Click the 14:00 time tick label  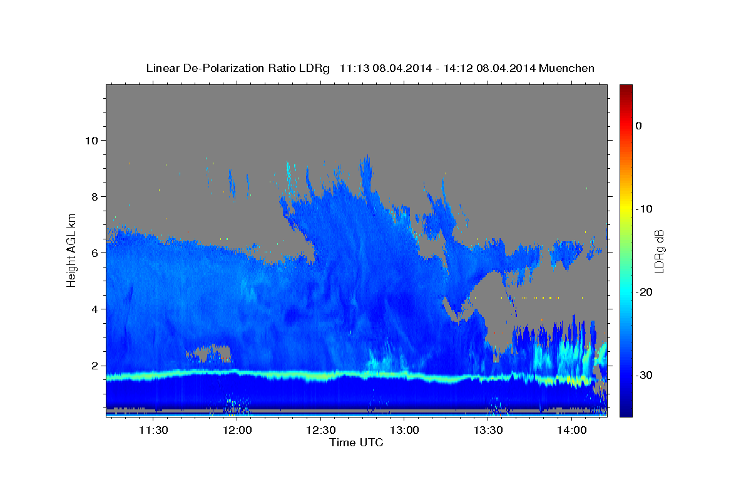572,430
